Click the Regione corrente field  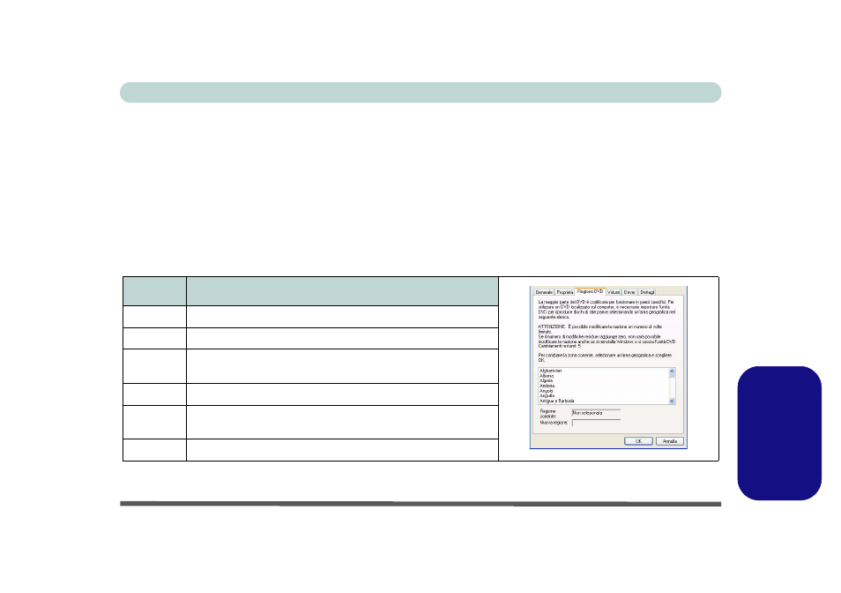(x=596, y=413)
